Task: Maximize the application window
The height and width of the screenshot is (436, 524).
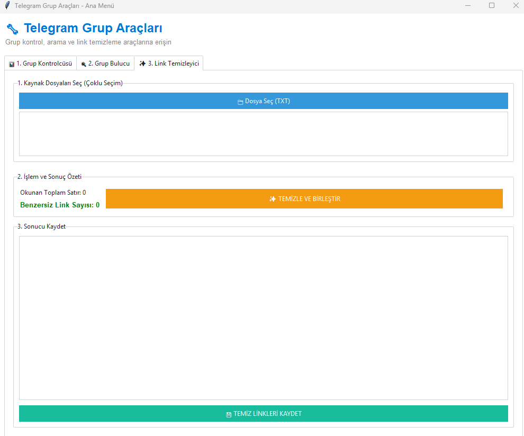Action: [492, 6]
